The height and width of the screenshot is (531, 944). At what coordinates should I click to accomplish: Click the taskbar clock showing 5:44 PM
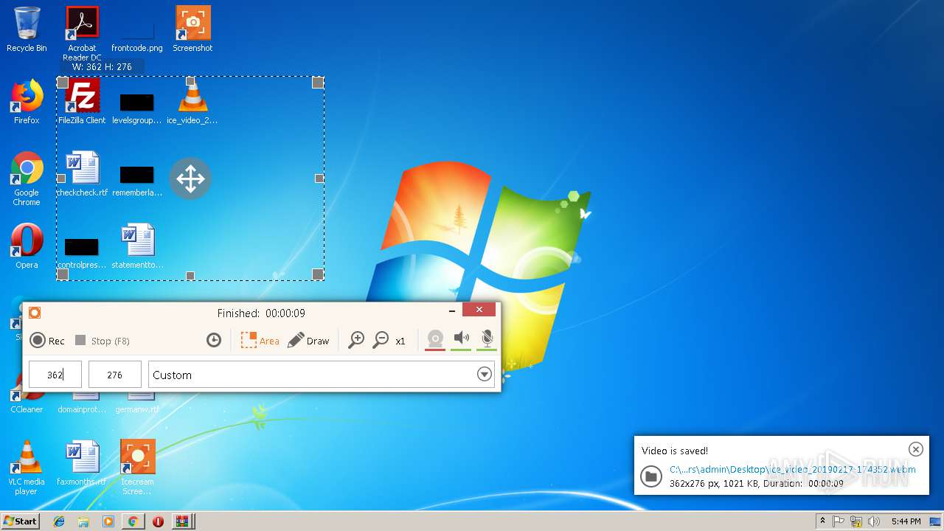click(906, 521)
